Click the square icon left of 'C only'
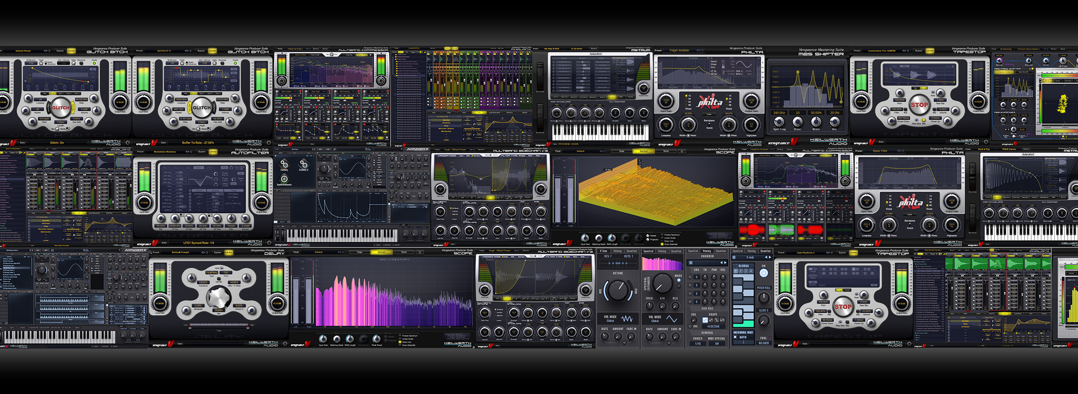This screenshot has width=1078, height=394. pyautogui.click(x=734, y=258)
